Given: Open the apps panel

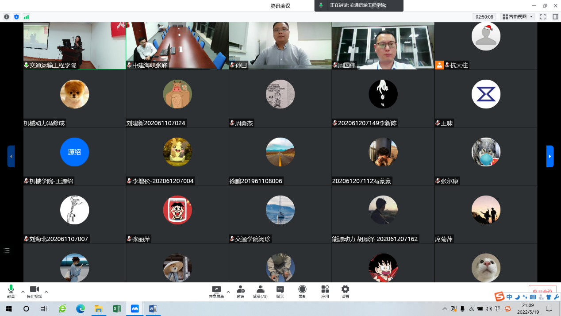Looking at the screenshot, I should (x=325, y=289).
